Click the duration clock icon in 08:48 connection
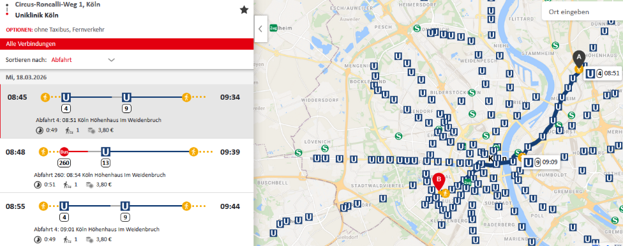The height and width of the screenshot is (246, 623). [x=38, y=185]
